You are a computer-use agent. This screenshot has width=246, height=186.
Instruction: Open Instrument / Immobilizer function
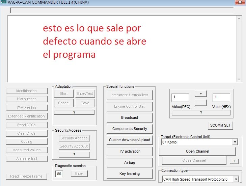point(130,95)
